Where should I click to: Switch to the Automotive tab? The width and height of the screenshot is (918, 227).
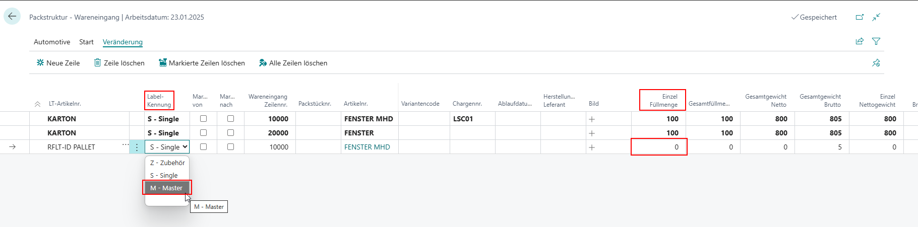click(52, 42)
